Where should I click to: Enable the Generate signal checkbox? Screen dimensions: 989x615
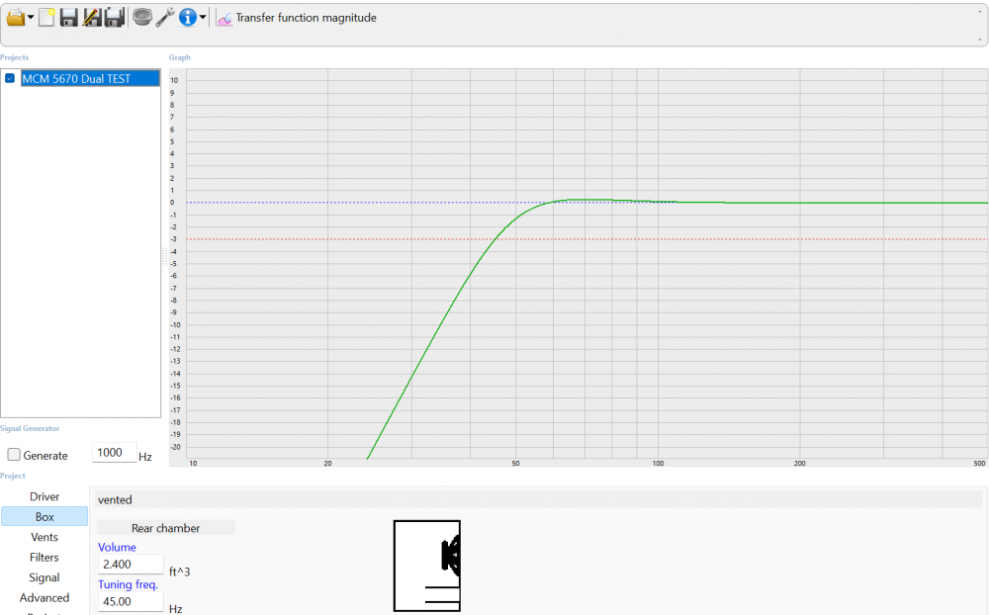[x=14, y=455]
